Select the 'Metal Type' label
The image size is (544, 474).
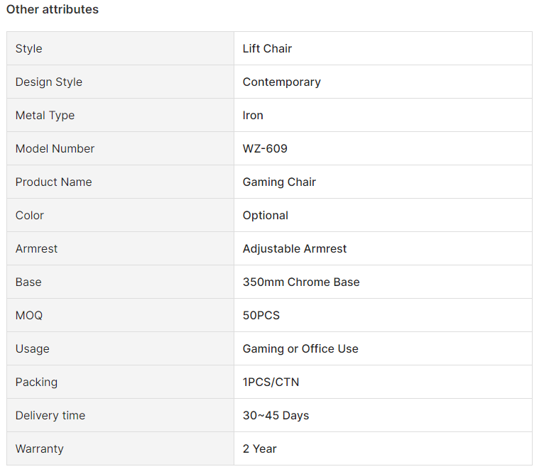pyautogui.click(x=45, y=116)
